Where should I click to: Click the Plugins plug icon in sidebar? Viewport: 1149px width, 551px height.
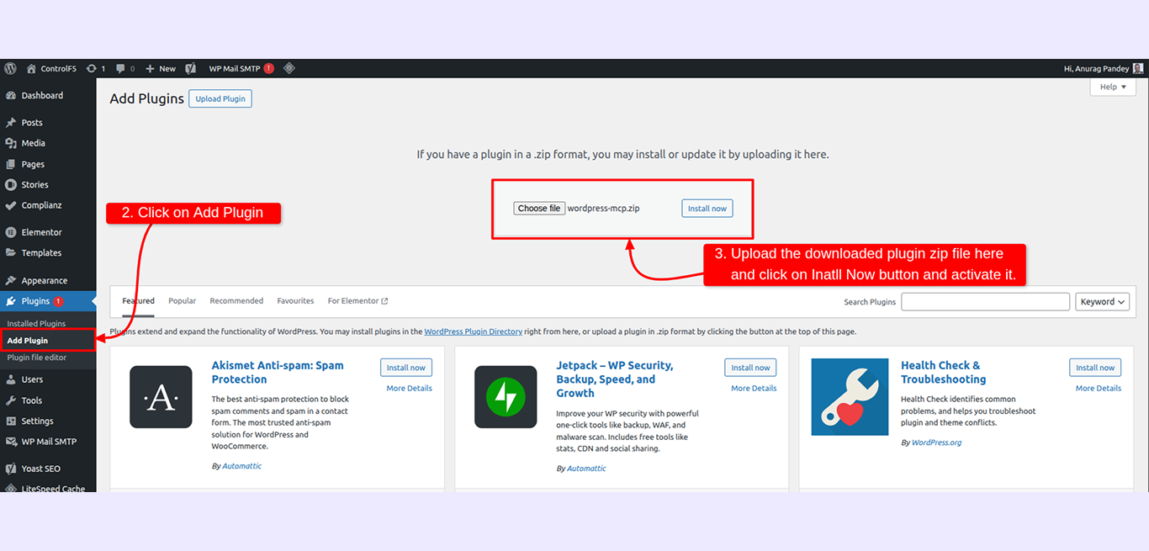[11, 301]
